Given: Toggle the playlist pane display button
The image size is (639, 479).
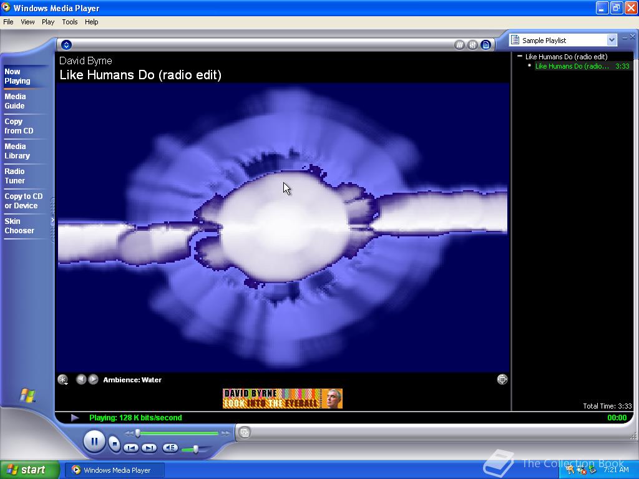Looking at the screenshot, I should point(485,45).
